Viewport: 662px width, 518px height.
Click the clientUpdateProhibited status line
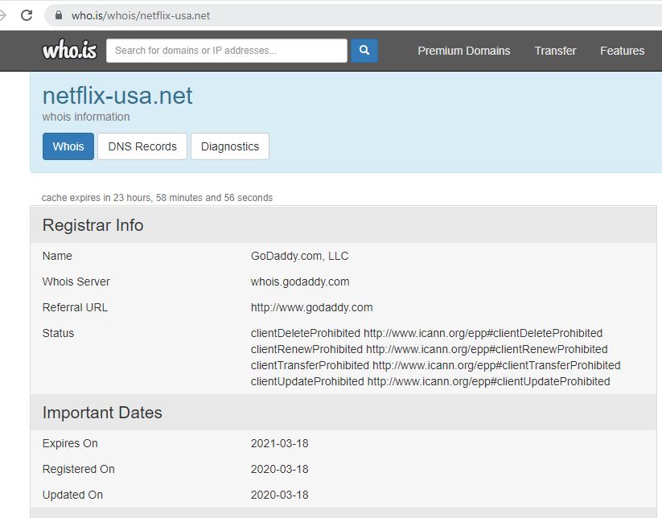coord(430,381)
